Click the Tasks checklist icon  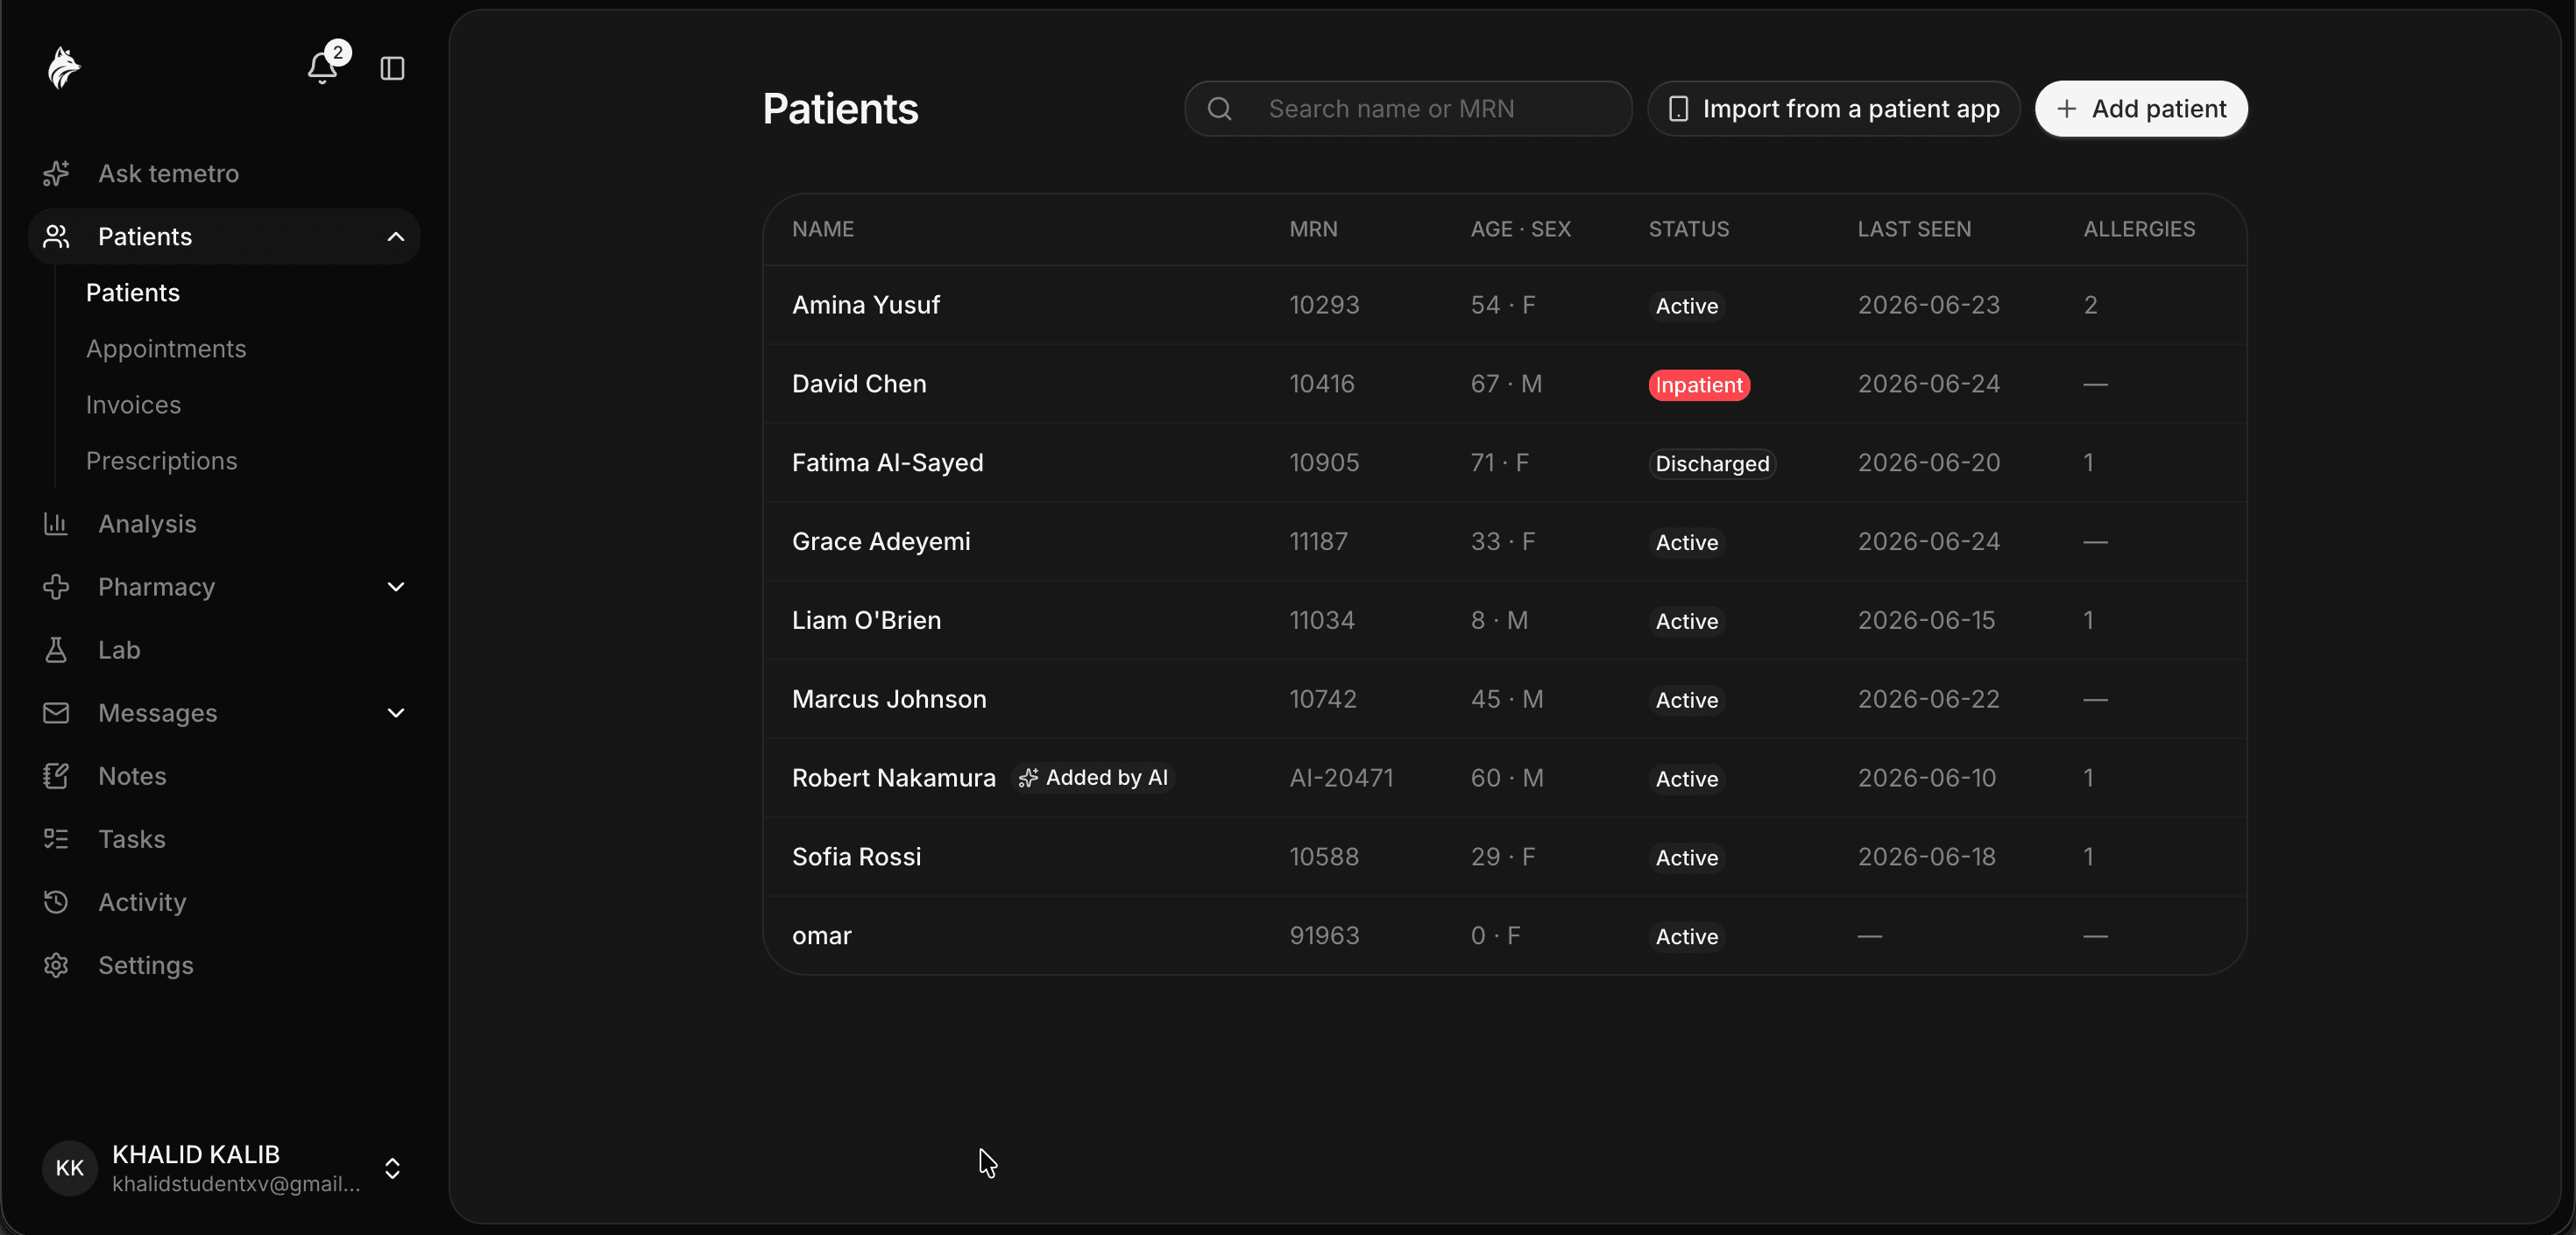coord(56,839)
